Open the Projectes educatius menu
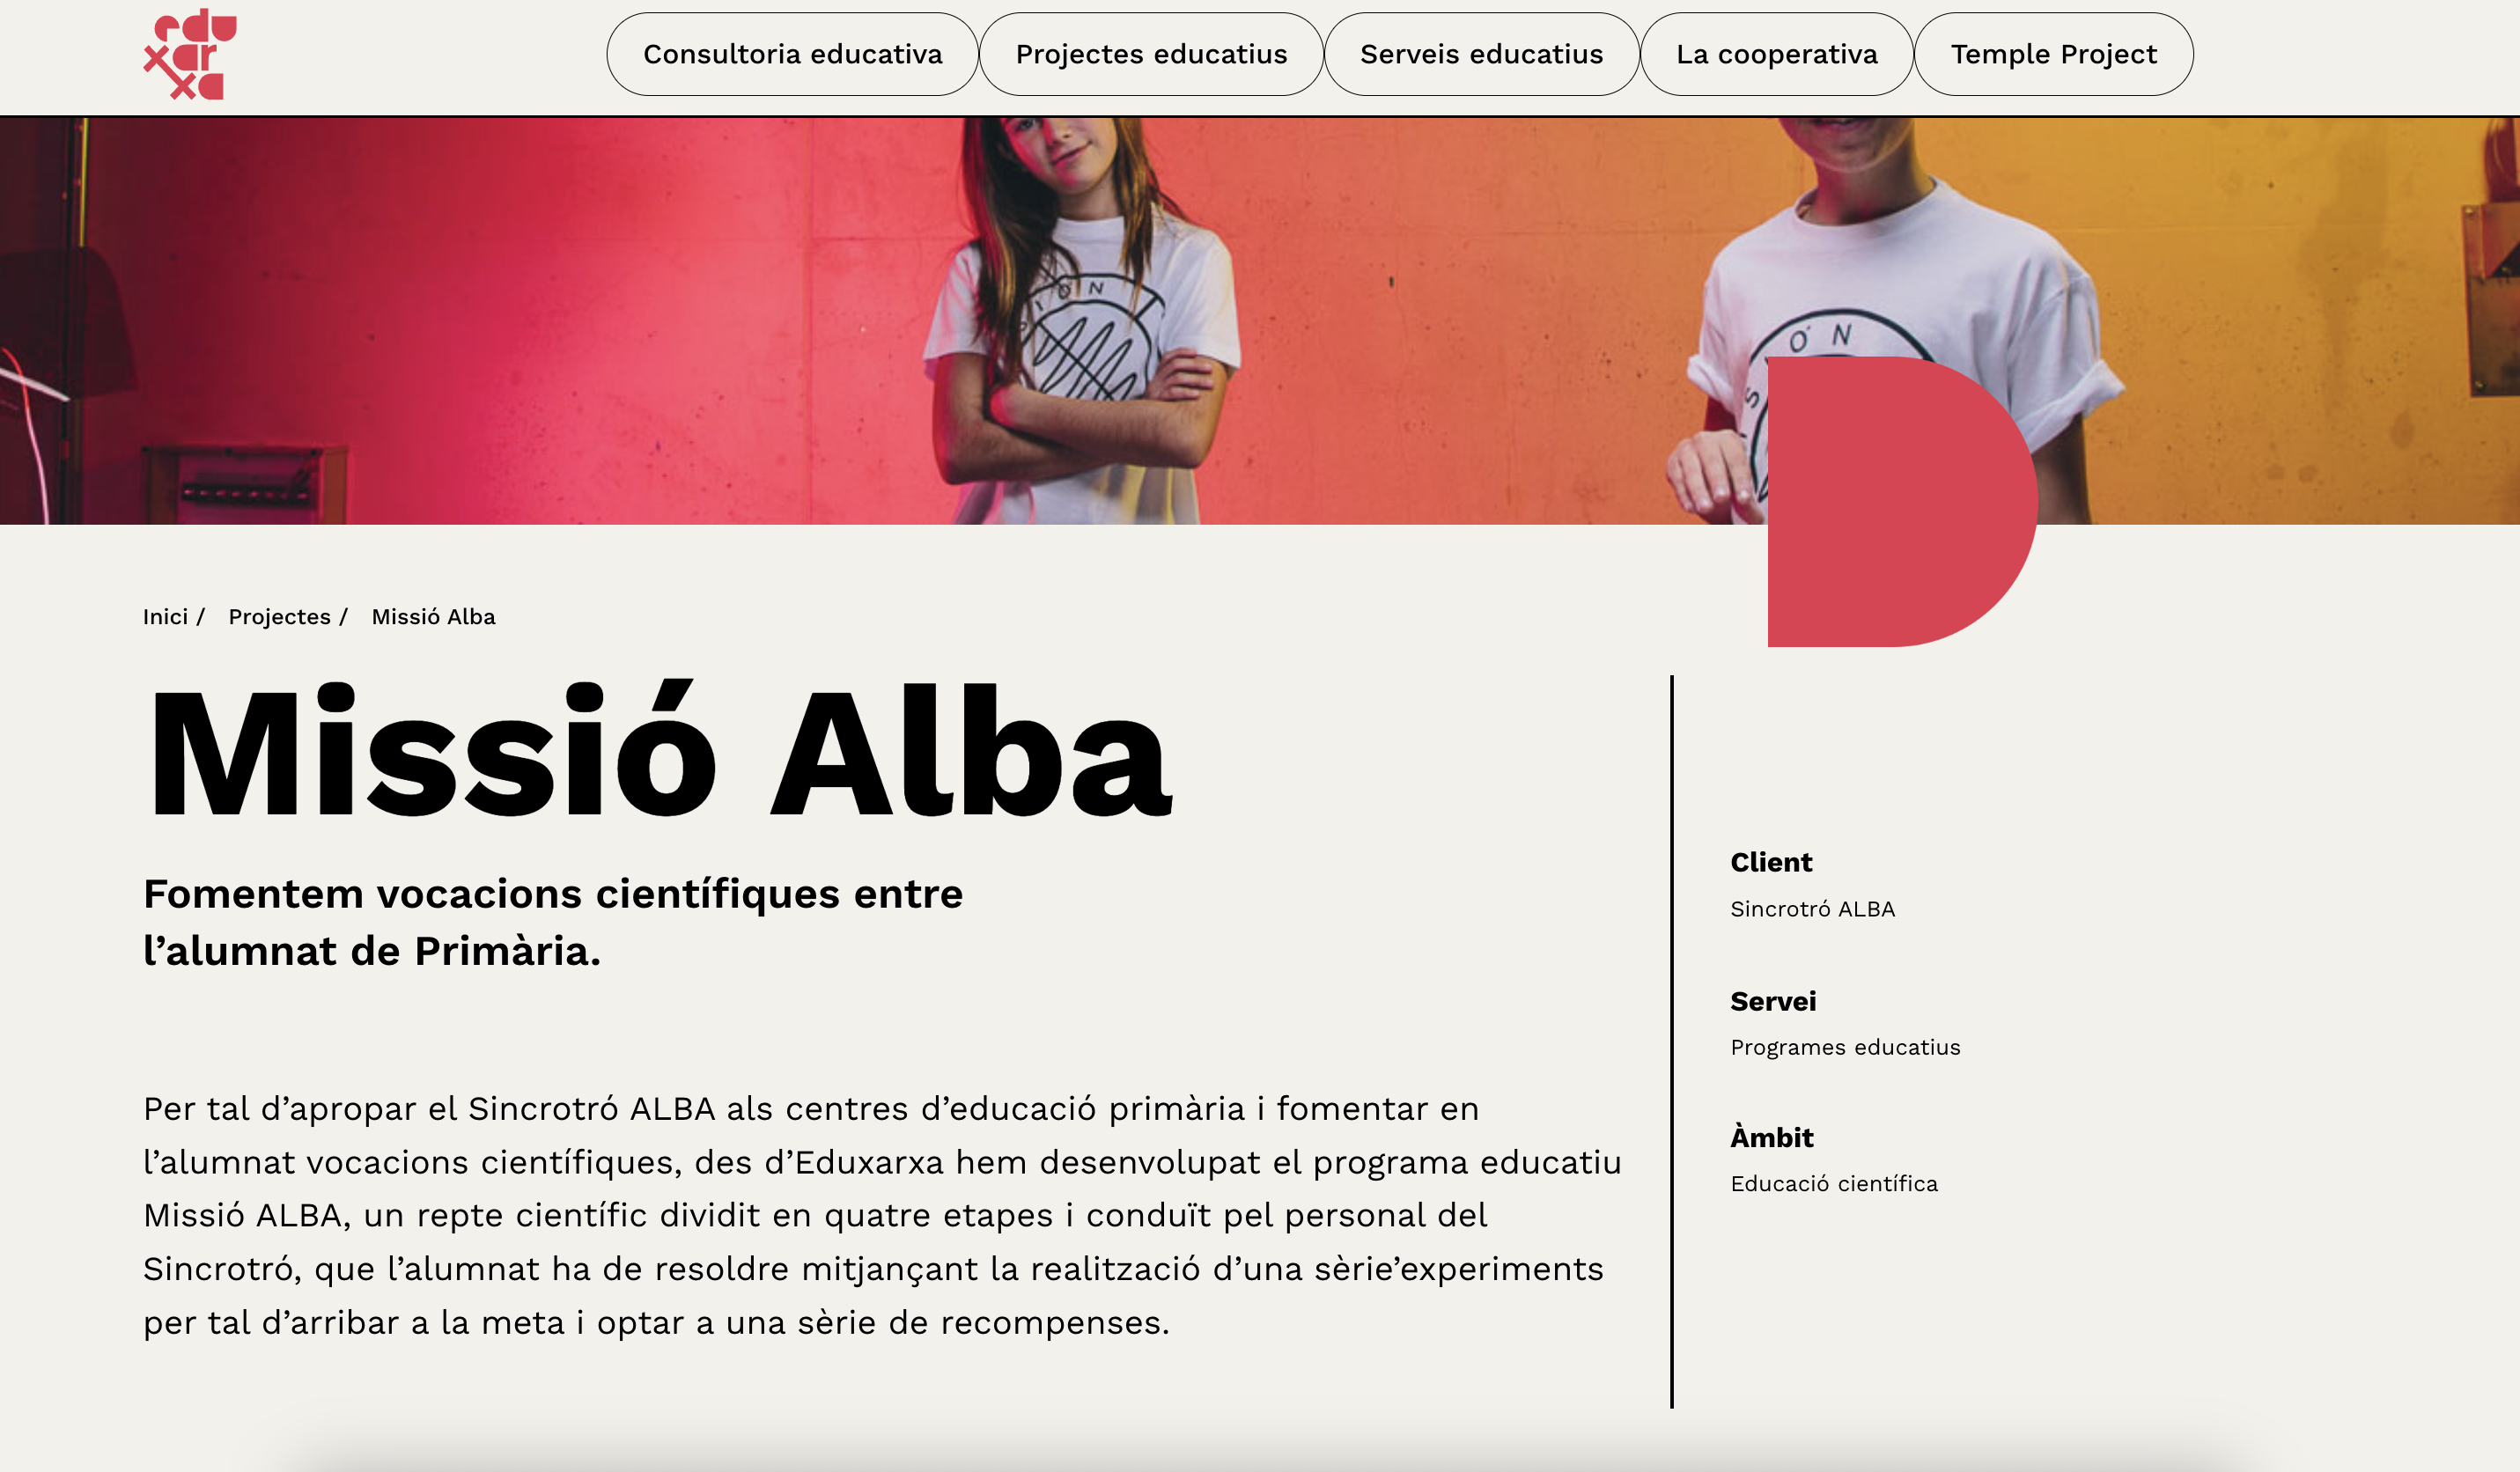Screen dimensions: 2520x1472 1151,54
